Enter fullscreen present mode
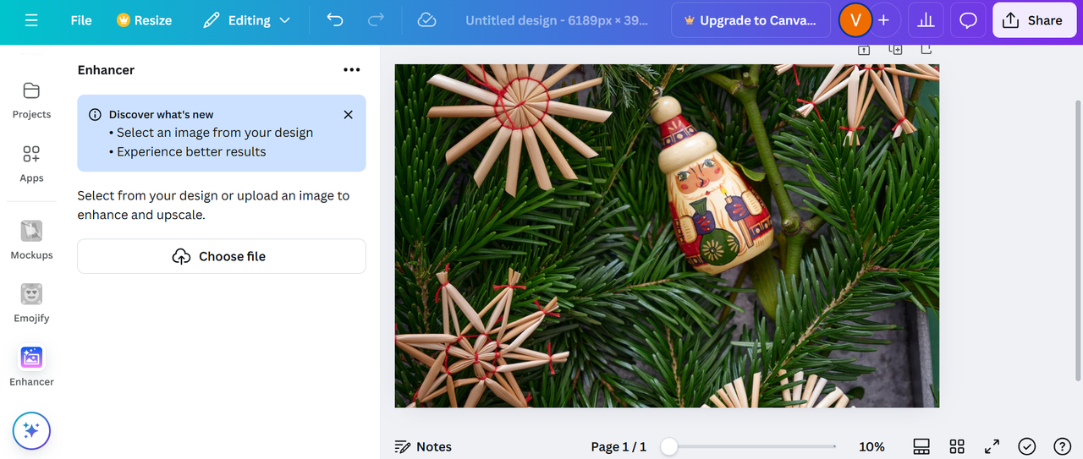Image resolution: width=1083 pixels, height=459 pixels. (992, 446)
